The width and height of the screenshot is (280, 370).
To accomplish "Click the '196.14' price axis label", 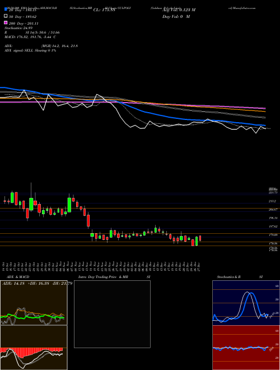I will [273, 218].
